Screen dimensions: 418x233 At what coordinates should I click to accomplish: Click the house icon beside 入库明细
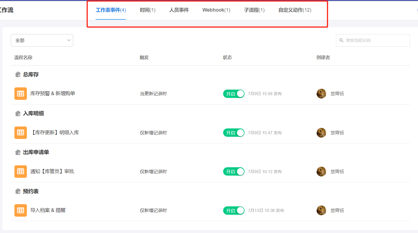point(18,113)
